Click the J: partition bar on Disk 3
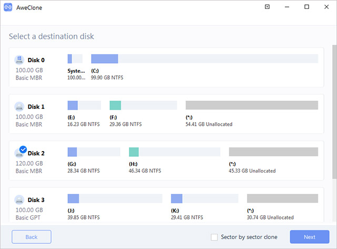 [x=115, y=198]
